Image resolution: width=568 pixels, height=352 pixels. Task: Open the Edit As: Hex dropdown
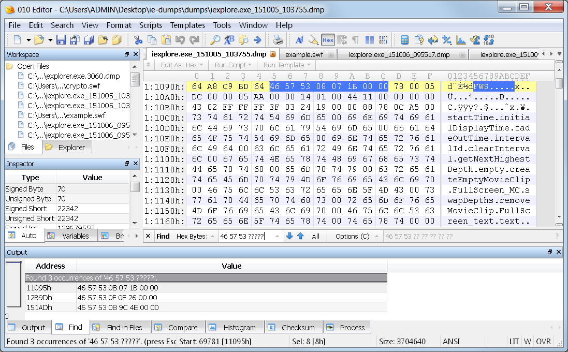pos(182,65)
